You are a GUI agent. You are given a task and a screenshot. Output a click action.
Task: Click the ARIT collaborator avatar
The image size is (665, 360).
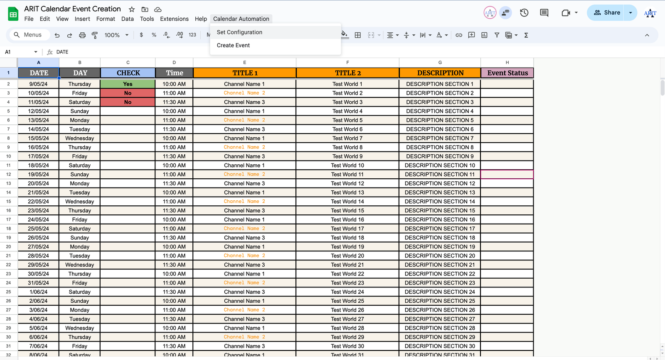[490, 12]
